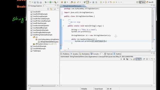Viewport: 160px width, 90px height.
Task: Open the New wizard dropdown arrow
Action: tap(32, 2)
